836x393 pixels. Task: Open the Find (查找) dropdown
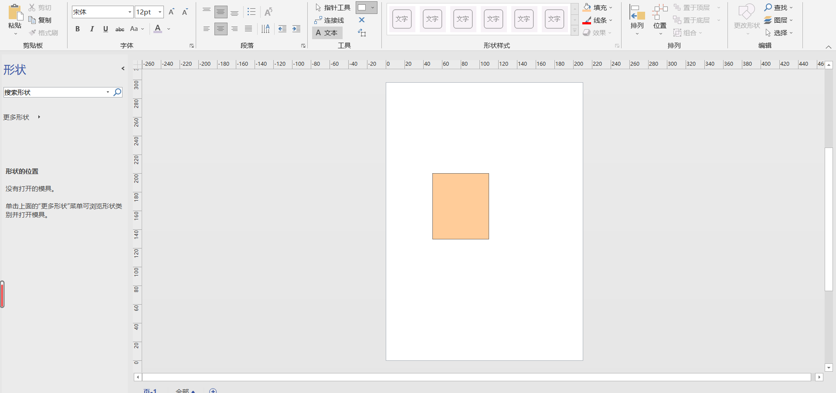point(778,7)
